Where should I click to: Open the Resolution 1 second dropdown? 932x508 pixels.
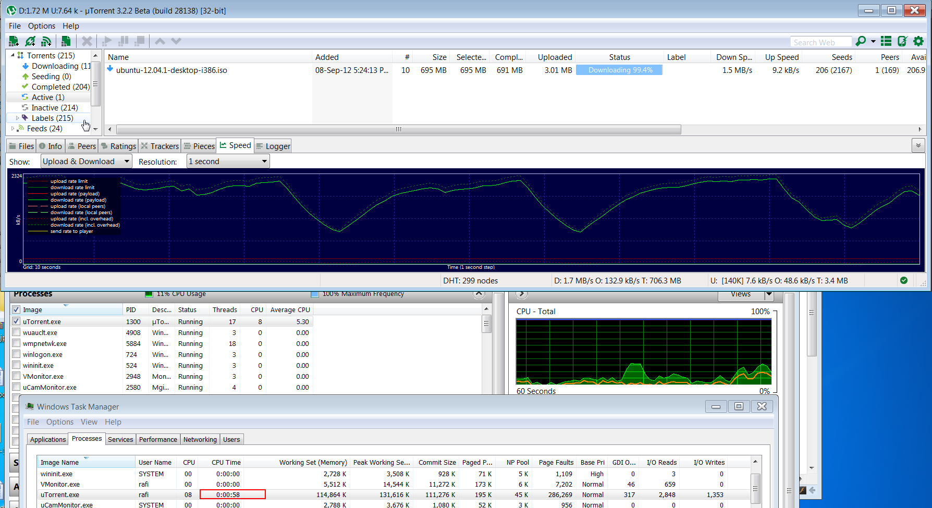(x=228, y=162)
